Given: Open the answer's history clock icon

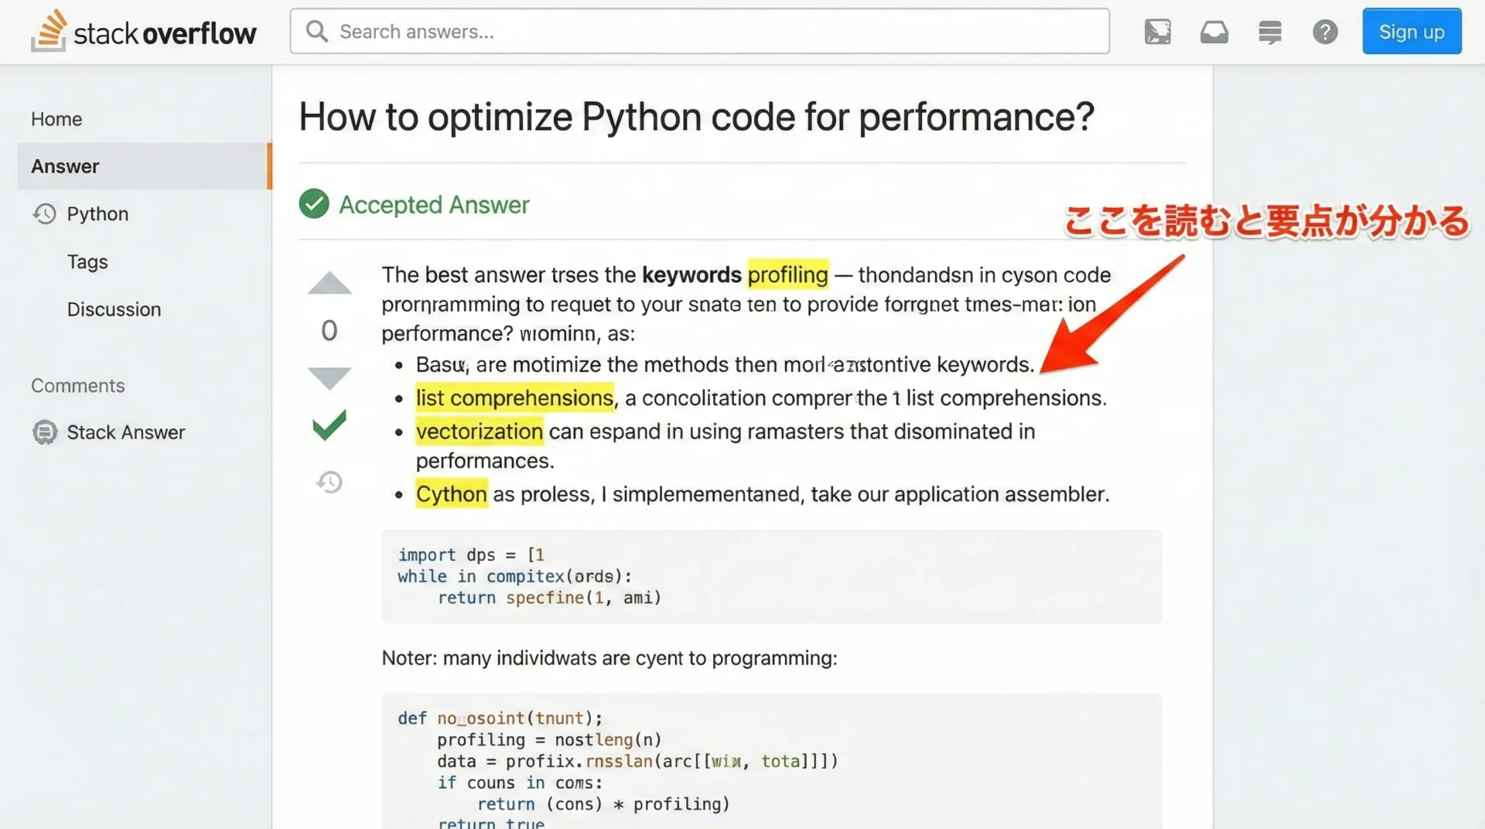Looking at the screenshot, I should pos(329,483).
